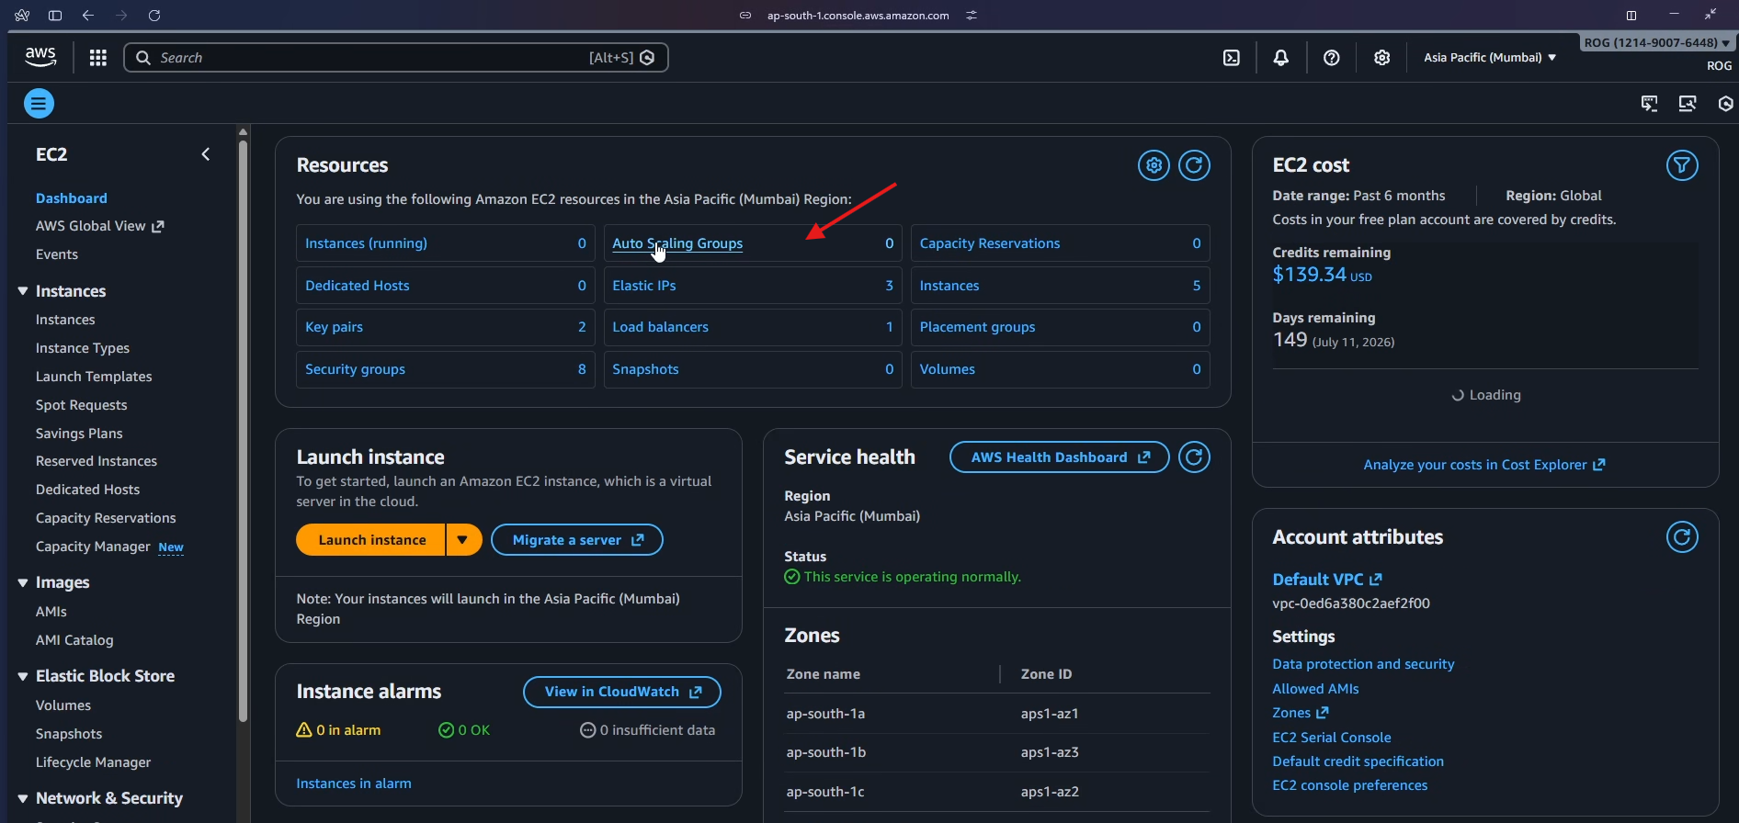Refresh the Service health panel
Screen dimensions: 1739x823
tap(1194, 457)
